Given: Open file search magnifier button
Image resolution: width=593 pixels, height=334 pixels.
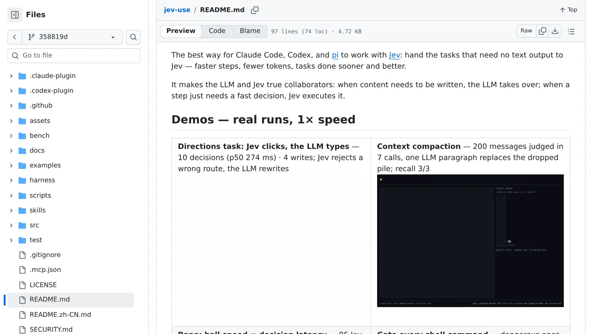Looking at the screenshot, I should coord(133,37).
